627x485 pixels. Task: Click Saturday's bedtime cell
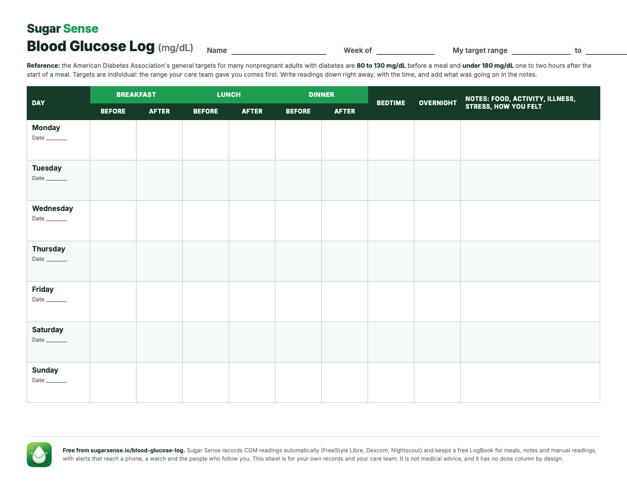[x=391, y=342]
